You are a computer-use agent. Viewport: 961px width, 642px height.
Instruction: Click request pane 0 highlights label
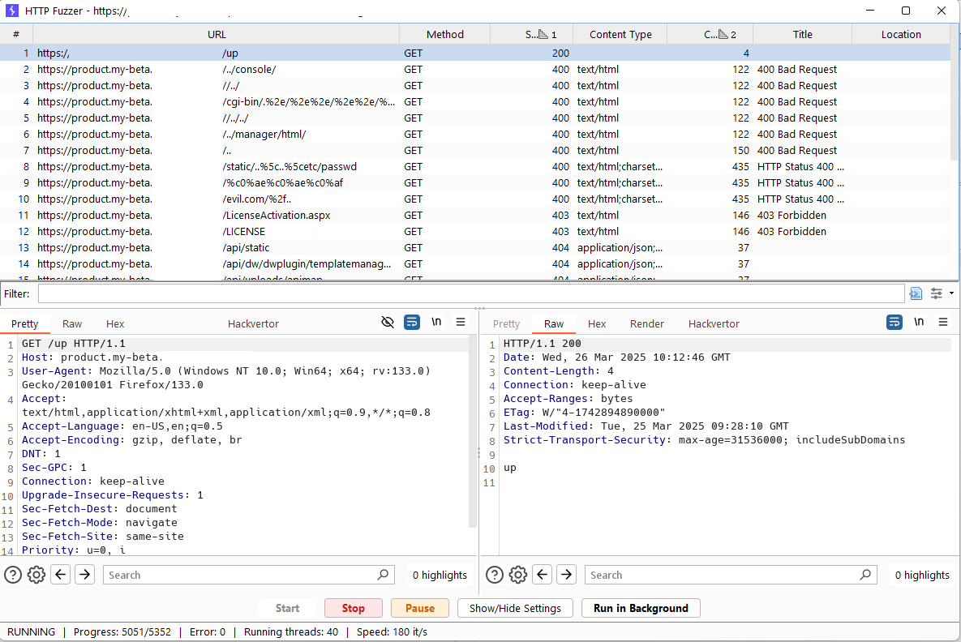tap(440, 575)
